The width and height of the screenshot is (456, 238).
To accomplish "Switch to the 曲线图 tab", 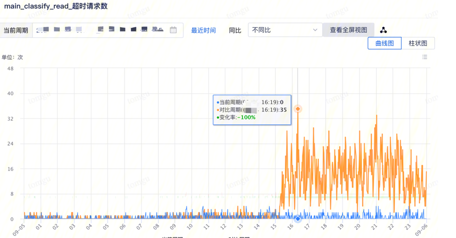I will click(x=384, y=43).
